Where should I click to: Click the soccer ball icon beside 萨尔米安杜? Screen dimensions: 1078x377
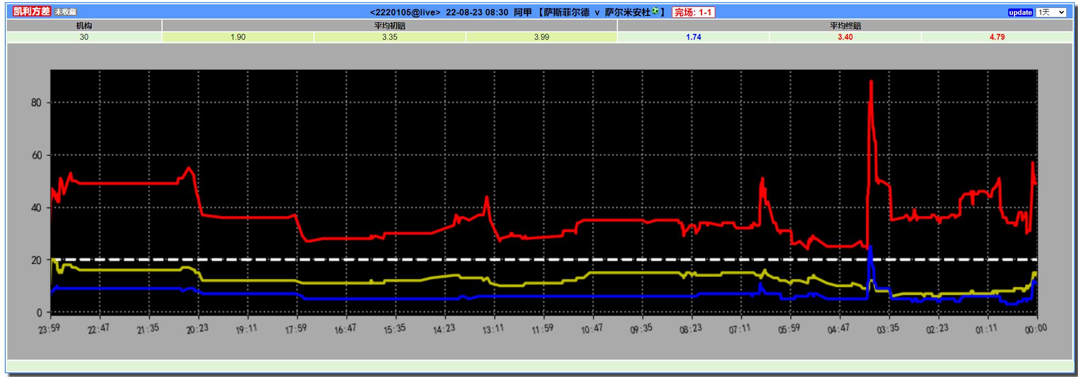click(655, 11)
